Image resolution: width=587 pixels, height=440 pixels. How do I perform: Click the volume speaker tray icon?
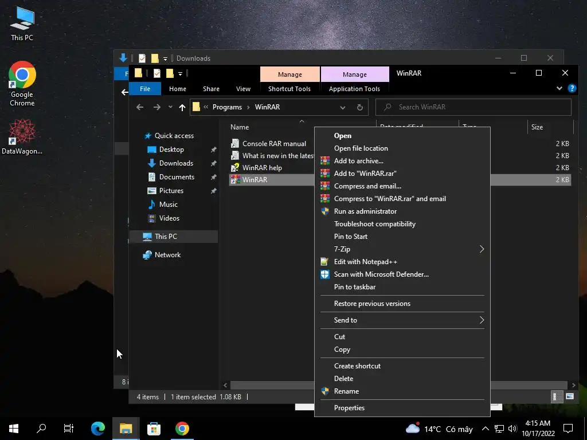click(x=512, y=429)
